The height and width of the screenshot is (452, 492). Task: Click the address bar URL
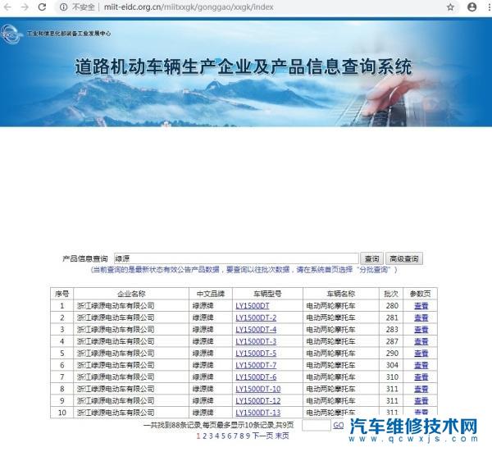[189, 7]
